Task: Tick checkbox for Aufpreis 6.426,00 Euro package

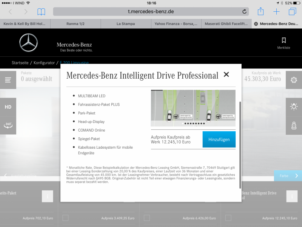Action: [x=147, y=218]
